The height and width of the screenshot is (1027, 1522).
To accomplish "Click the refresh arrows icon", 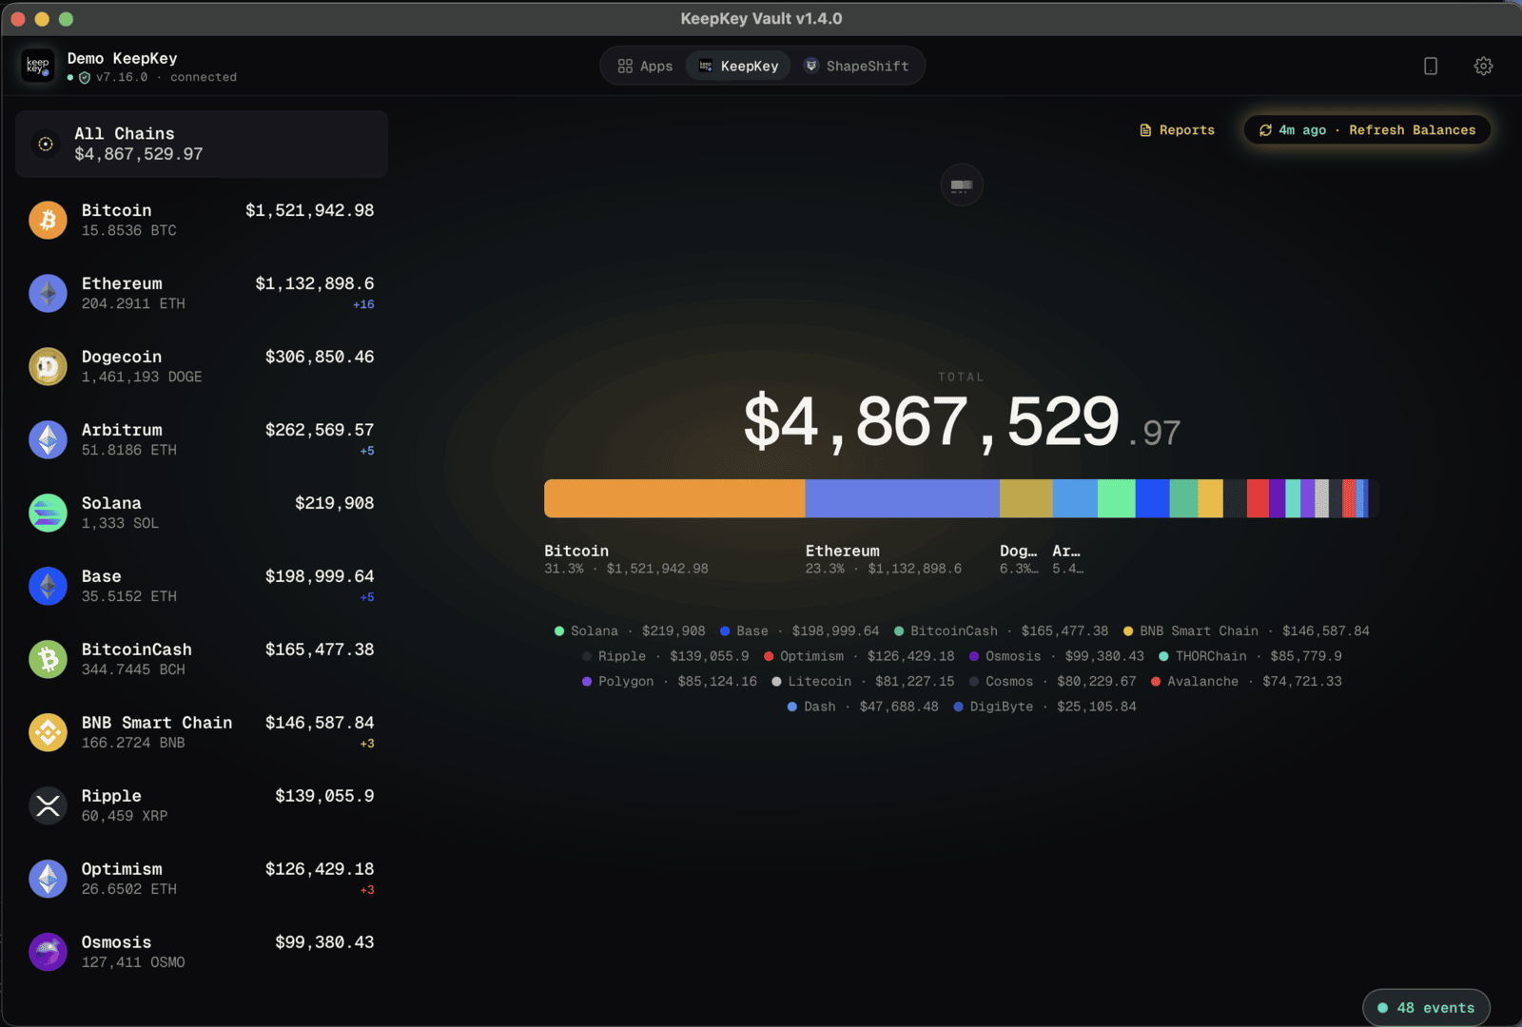I will click(1265, 130).
